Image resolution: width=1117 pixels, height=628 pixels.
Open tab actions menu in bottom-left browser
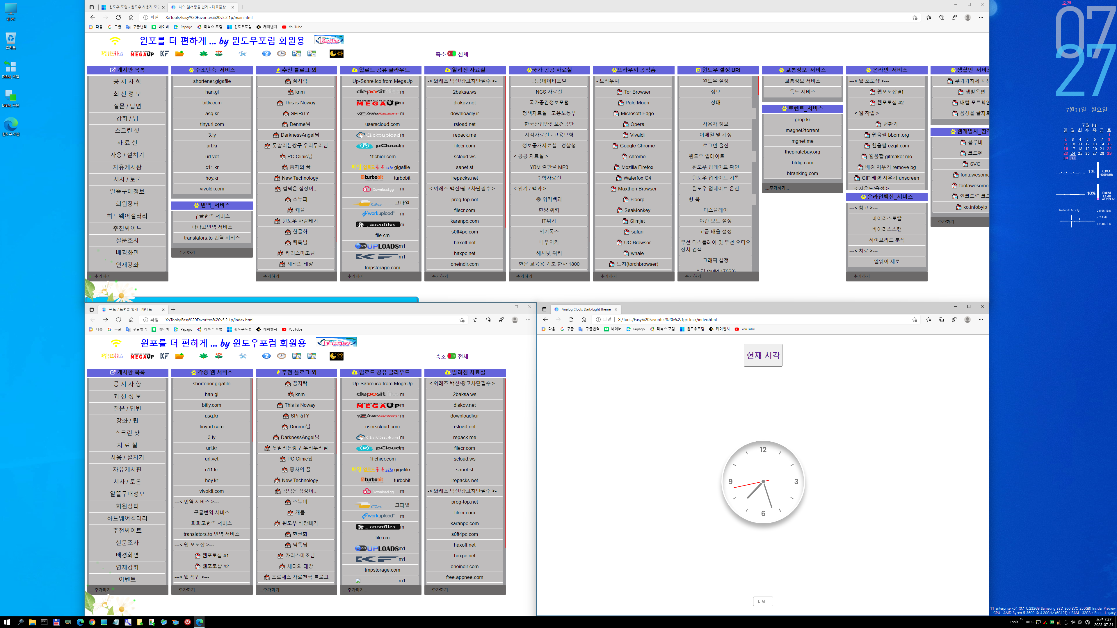92,309
